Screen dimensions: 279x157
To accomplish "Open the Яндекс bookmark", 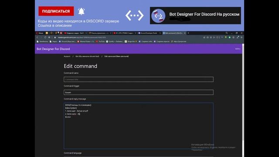I will click(x=53, y=41).
